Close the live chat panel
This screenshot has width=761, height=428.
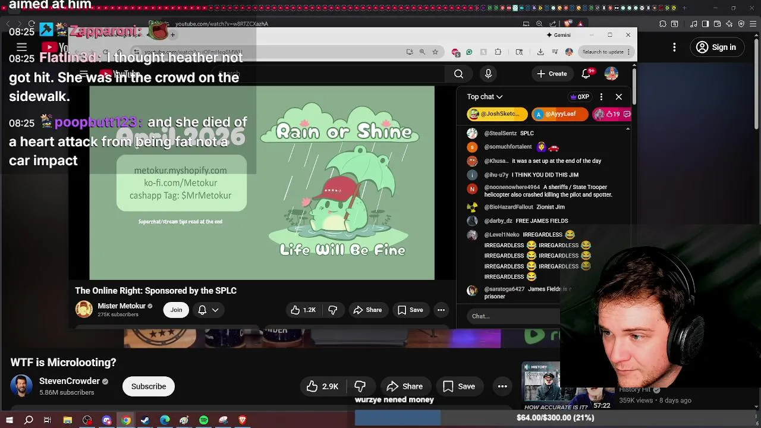(619, 96)
